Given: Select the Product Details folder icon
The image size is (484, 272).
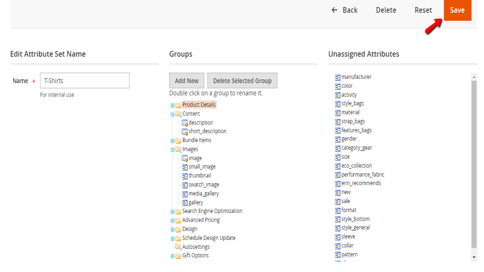Looking at the screenshot, I should (178, 105).
